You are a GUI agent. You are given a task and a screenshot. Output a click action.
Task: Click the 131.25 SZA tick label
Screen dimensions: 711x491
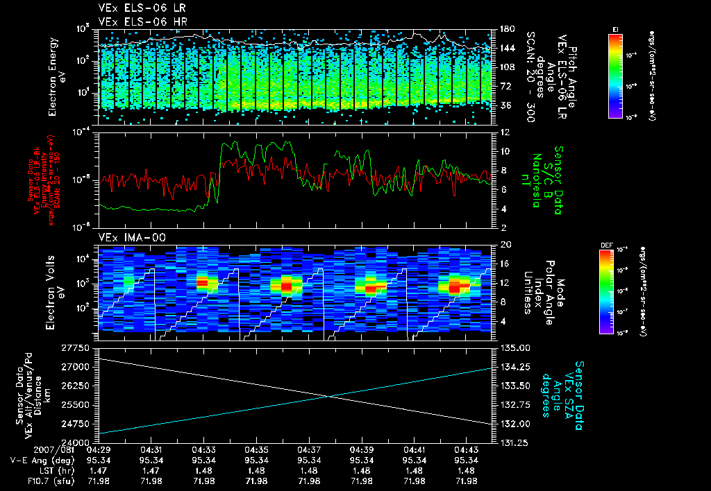point(515,443)
